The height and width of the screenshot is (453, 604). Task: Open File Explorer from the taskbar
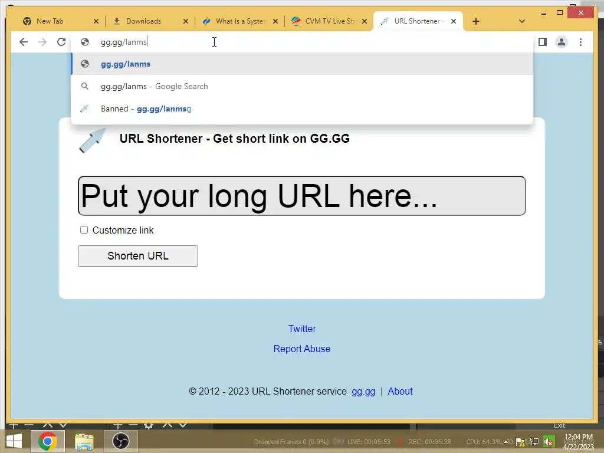(84, 441)
